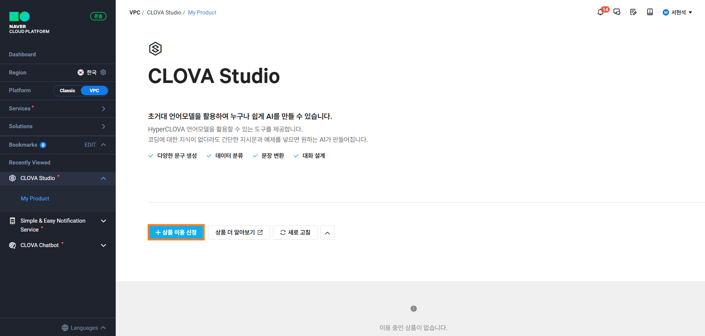705x336 pixels.
Task: Click VPC in breadcrumb
Action: [x=135, y=13]
